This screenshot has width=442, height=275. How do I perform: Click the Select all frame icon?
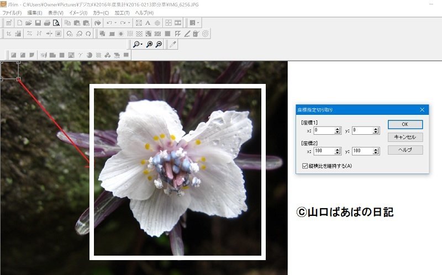coord(139,23)
